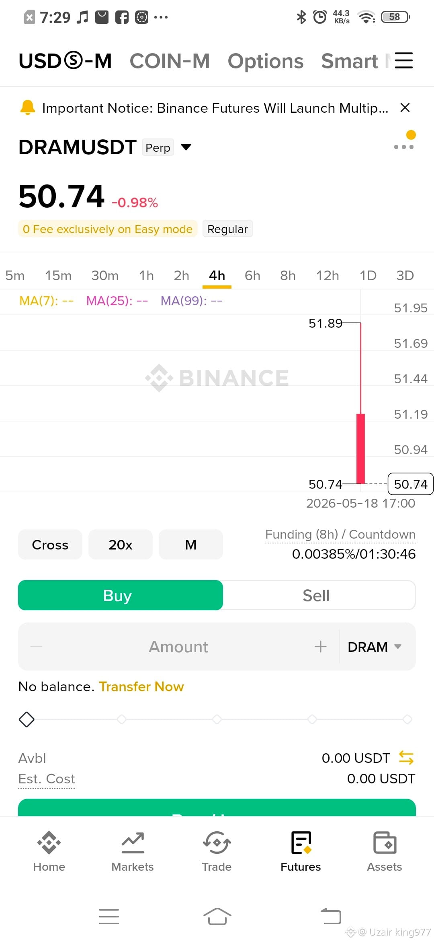The image size is (434, 942).
Task: Open the hamburger menu beside Smart tab
Action: click(x=404, y=61)
